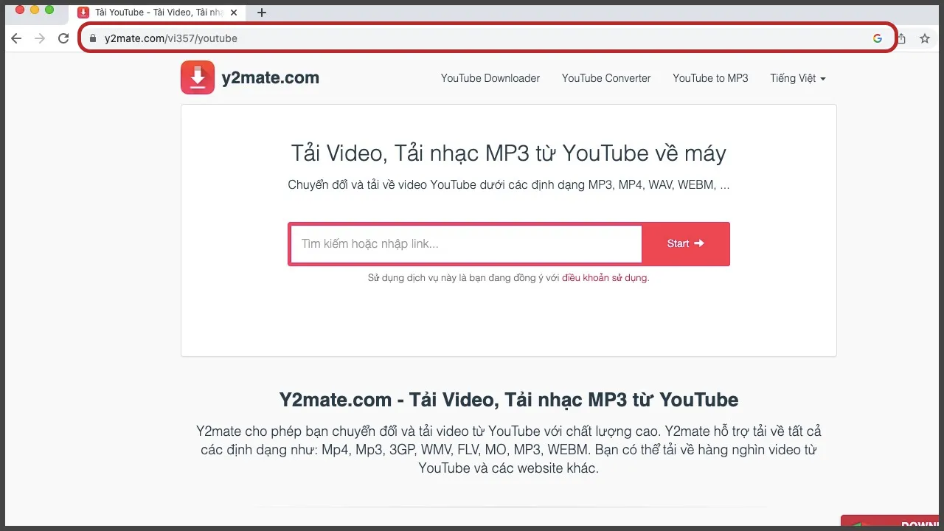Open the YouTube to MP3 page
944x531 pixels.
click(x=709, y=78)
